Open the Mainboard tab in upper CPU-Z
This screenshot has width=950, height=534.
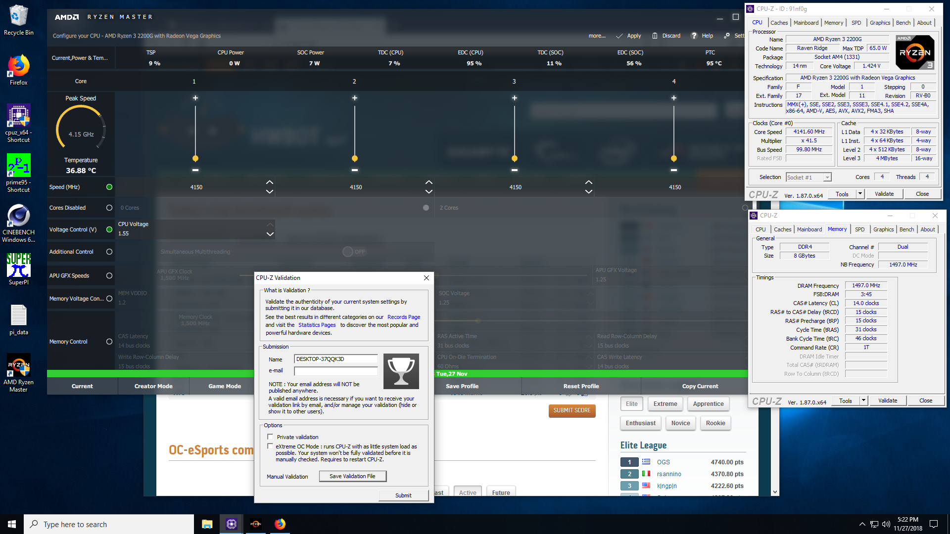[806, 23]
